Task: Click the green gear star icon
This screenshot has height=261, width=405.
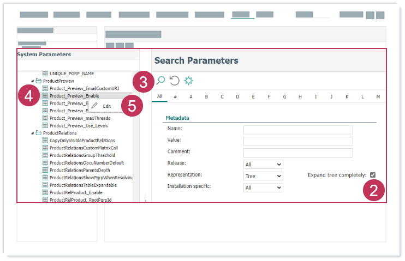Action: [x=189, y=81]
